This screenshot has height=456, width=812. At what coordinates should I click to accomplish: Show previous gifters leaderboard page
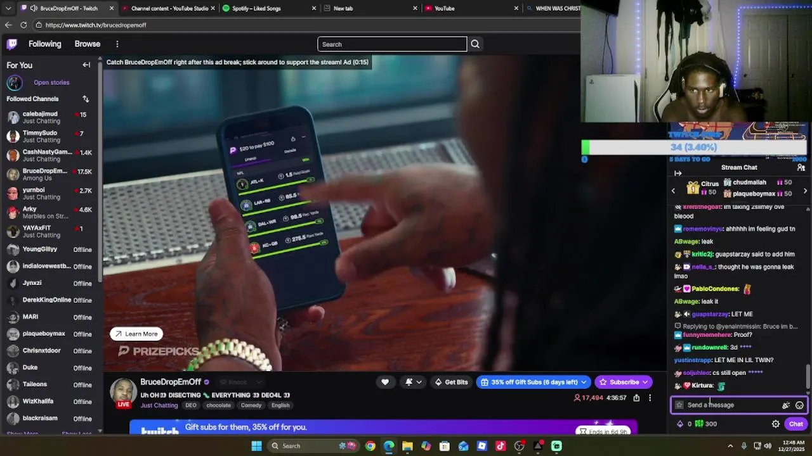(674, 191)
